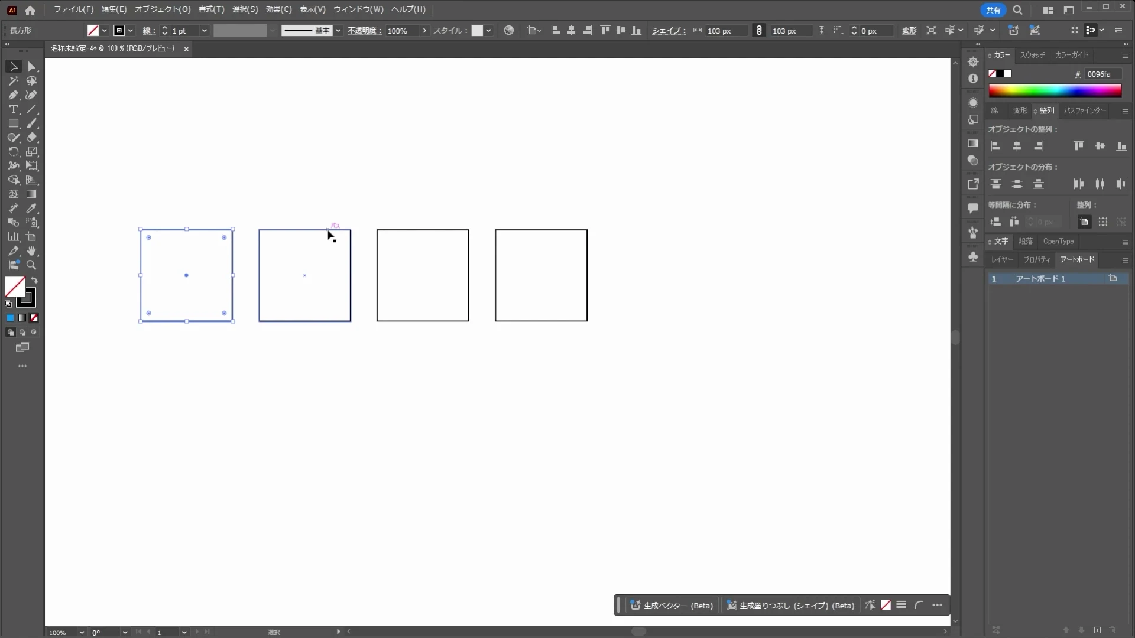Click horizontal align center in Align panel
Viewport: 1135px width, 638px height.
coord(1017,147)
